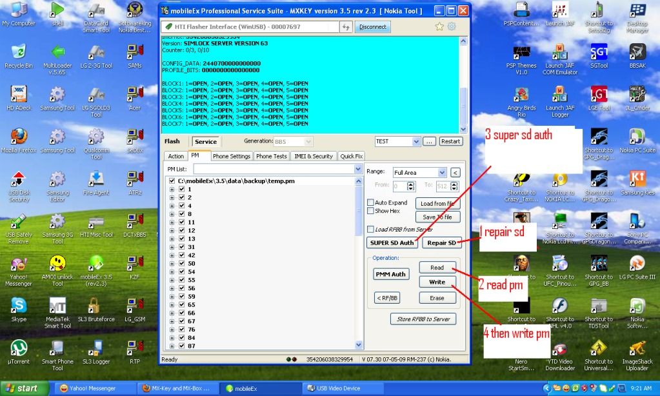Launch the LG 2-3G Tool icon

click(x=96, y=55)
